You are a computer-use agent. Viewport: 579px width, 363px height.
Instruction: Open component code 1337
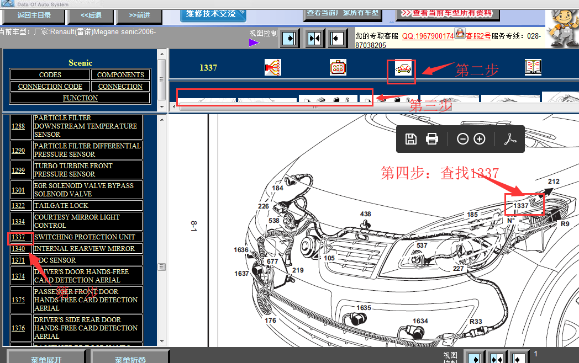click(18, 237)
